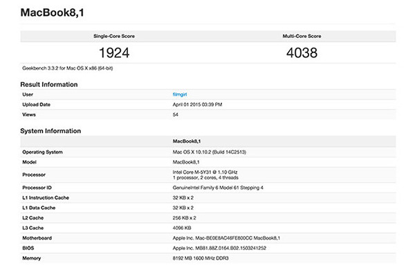Click the Multi-Core Score column header
Screen dimensions: 415x276
tap(302, 34)
